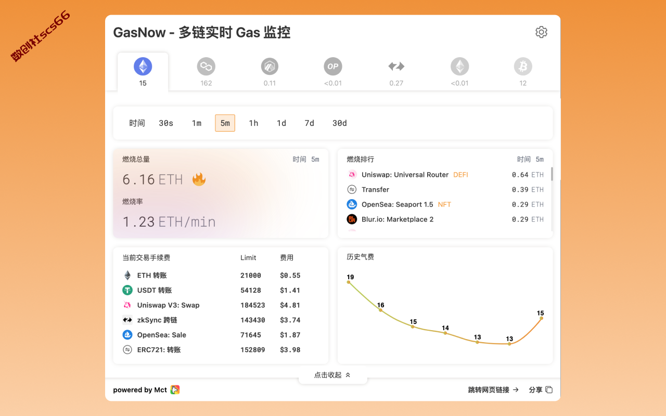Select the Ethereum chain tab showing 15

coord(143,72)
